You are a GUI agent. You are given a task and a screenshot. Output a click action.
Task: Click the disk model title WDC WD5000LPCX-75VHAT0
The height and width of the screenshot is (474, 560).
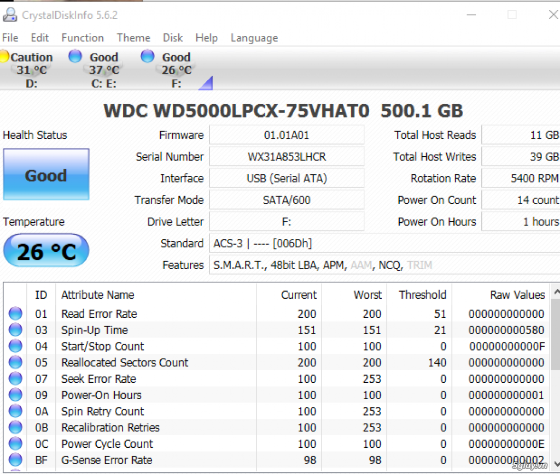point(236,111)
